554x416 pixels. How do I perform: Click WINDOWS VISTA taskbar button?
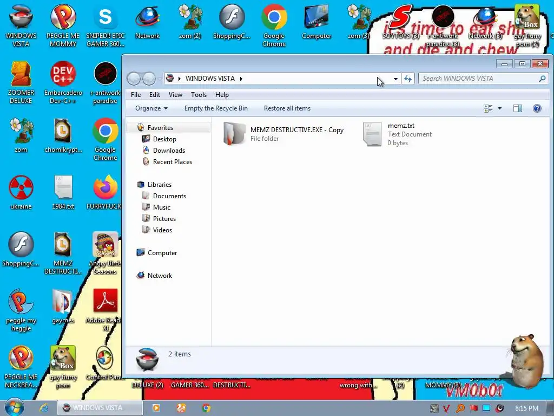[x=100, y=408]
